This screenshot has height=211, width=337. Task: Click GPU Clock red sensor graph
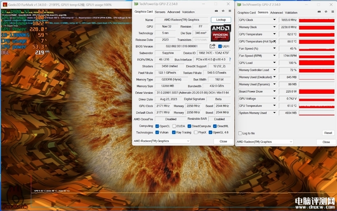[x=317, y=20]
